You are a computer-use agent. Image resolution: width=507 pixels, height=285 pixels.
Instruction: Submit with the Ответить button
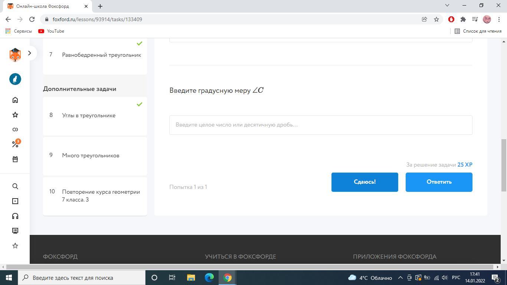pyautogui.click(x=439, y=182)
